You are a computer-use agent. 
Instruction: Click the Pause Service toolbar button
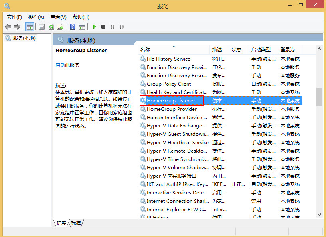[x=113, y=27]
